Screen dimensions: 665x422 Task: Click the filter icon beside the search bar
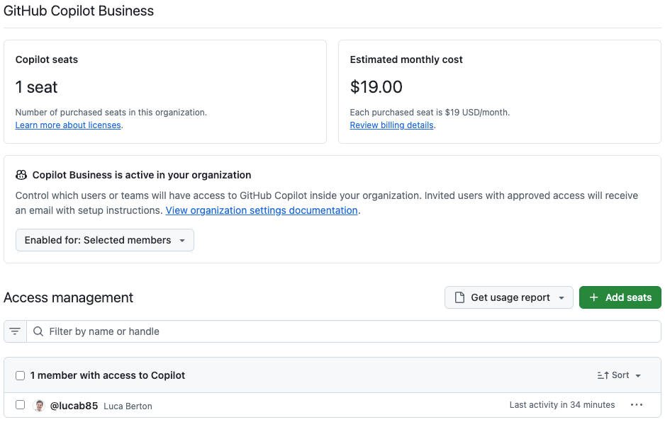coord(15,331)
